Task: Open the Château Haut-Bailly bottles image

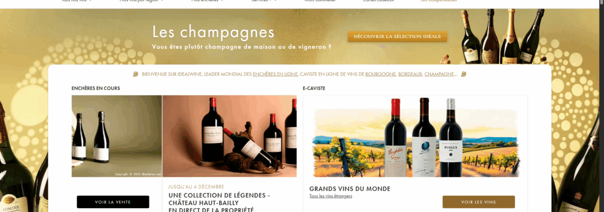Action: (x=229, y=136)
